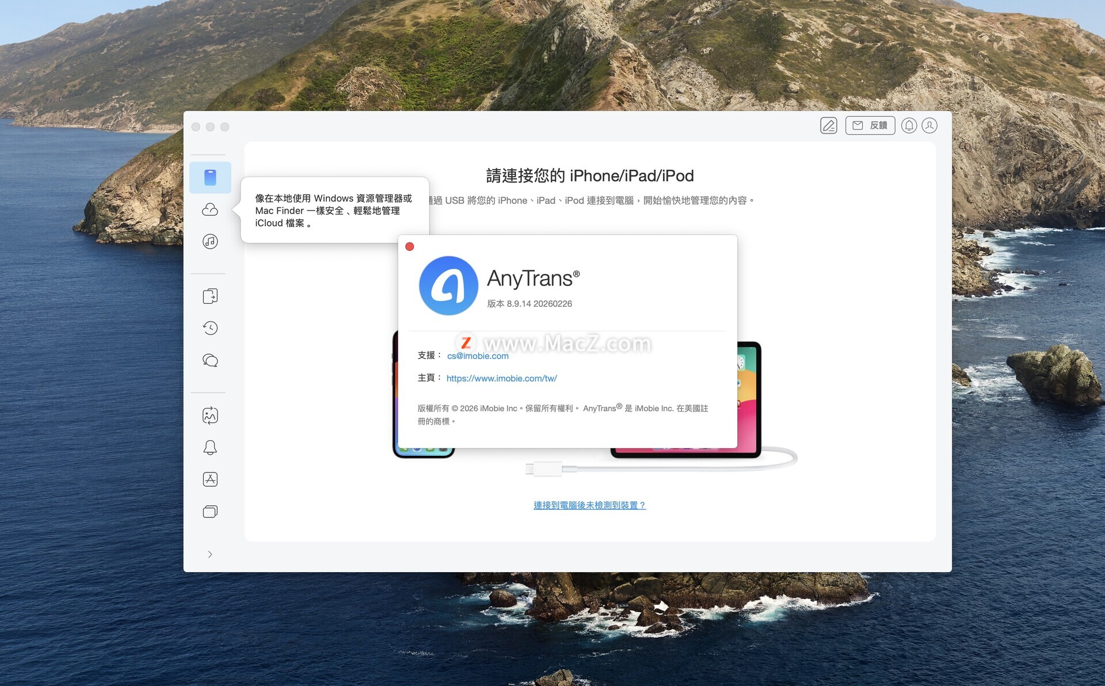Open the notifications bell in title bar
The width and height of the screenshot is (1105, 686).
coord(909,125)
